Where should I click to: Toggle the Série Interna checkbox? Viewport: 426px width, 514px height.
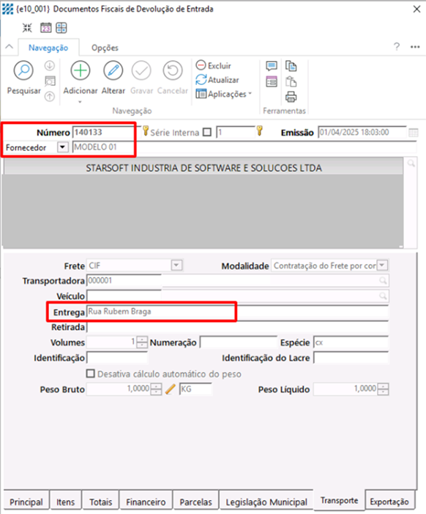click(207, 132)
